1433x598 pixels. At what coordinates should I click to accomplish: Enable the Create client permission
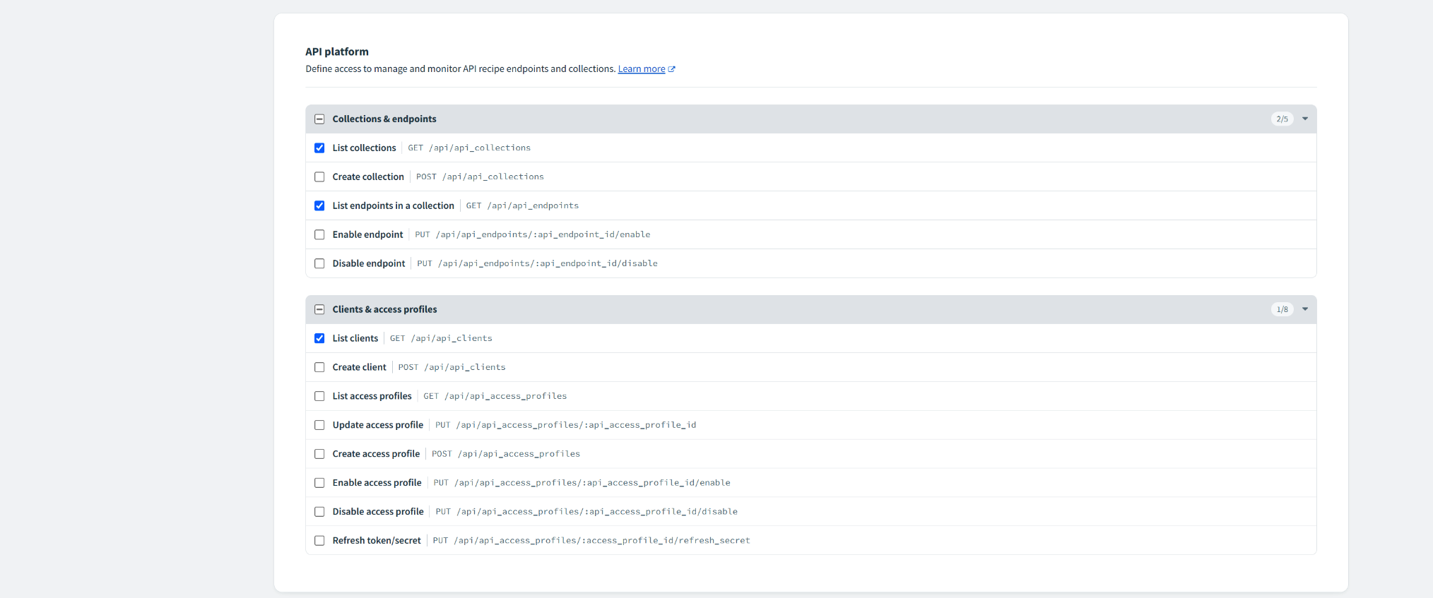319,367
